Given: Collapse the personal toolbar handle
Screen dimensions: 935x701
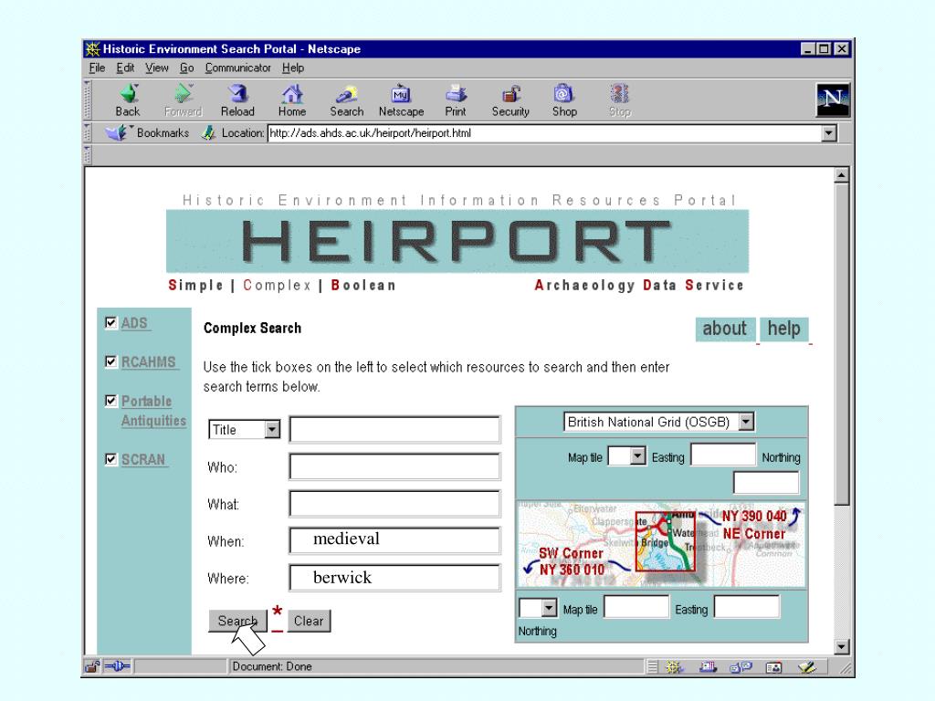Looking at the screenshot, I should coord(88,154).
